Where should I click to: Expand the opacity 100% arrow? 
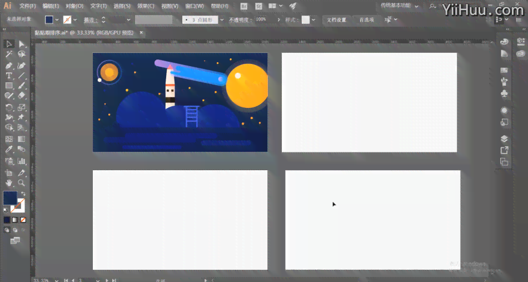278,20
